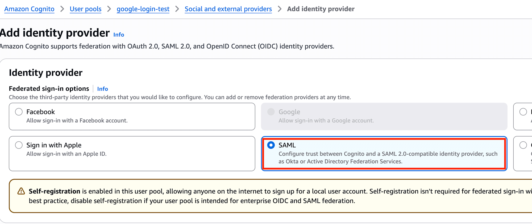Click the warning triangle icon in alert
This screenshot has height=224, width=532.
pyautogui.click(x=21, y=191)
